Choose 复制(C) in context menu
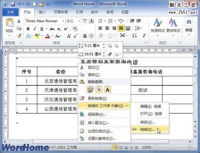200x153 pixels. [104, 75]
